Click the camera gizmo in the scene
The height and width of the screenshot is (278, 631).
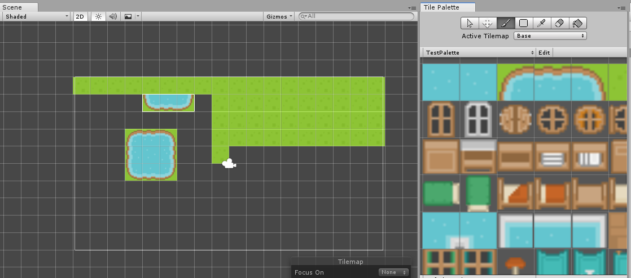229,164
